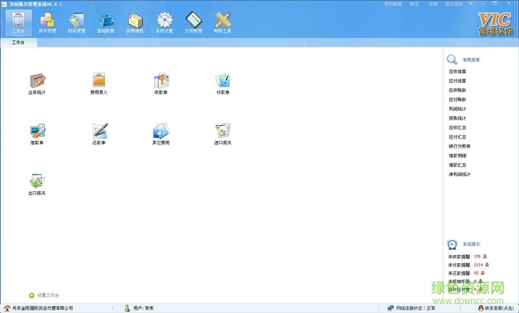
Task: Click the 帮助工具 toolbar button
Action: 223,22
